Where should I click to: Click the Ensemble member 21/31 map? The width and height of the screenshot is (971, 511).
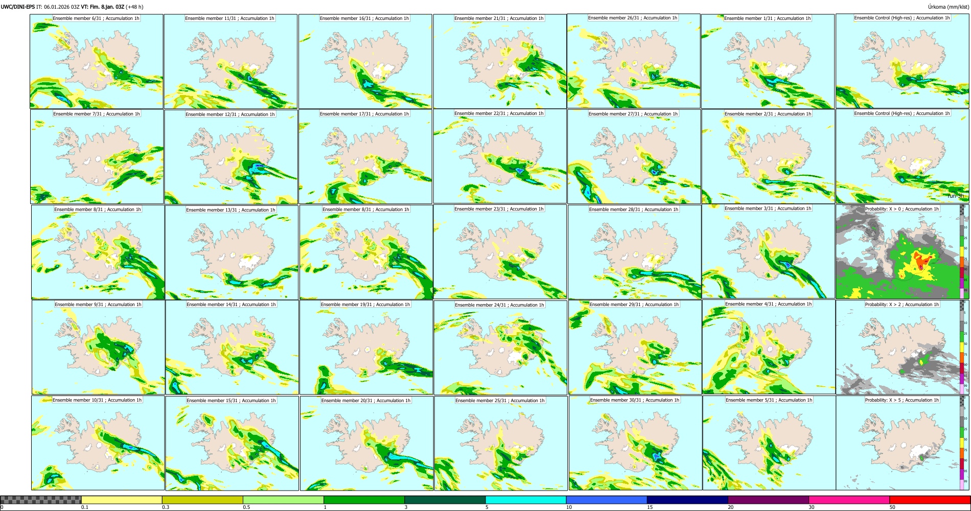[500, 61]
